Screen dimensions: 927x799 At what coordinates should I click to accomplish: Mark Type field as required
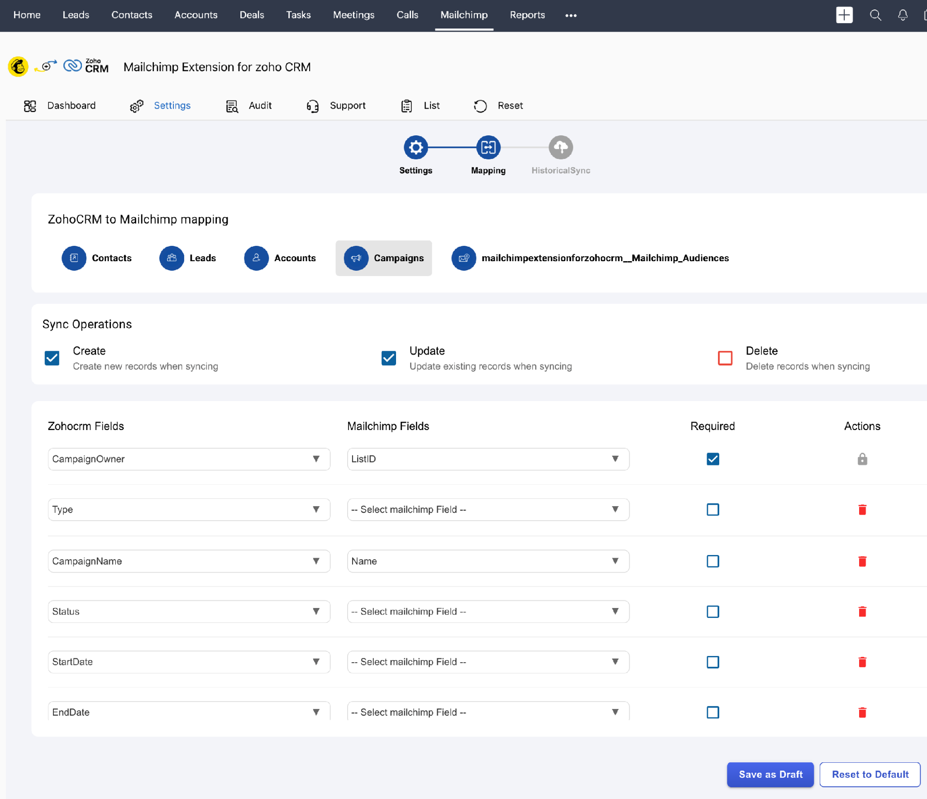click(x=713, y=510)
